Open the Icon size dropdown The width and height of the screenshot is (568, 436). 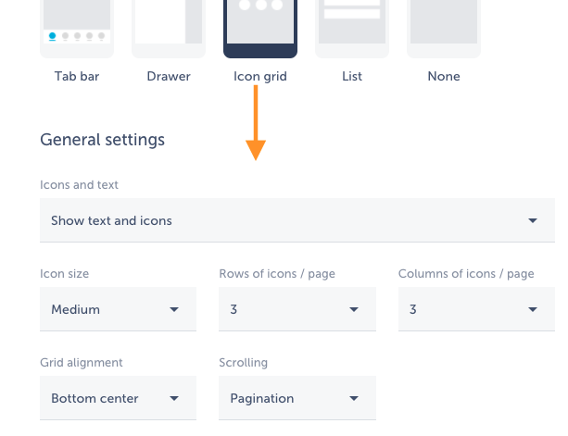coord(118,309)
